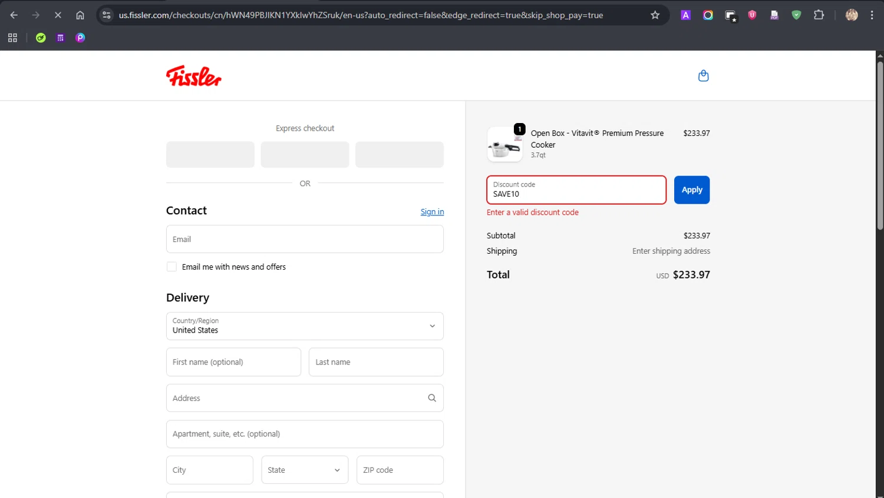Open the browser home page icon

click(80, 15)
